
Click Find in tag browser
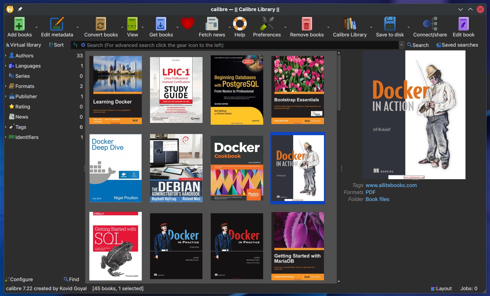(x=72, y=279)
